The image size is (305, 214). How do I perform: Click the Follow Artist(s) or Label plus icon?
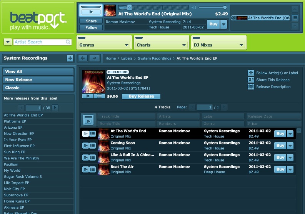[251, 73]
